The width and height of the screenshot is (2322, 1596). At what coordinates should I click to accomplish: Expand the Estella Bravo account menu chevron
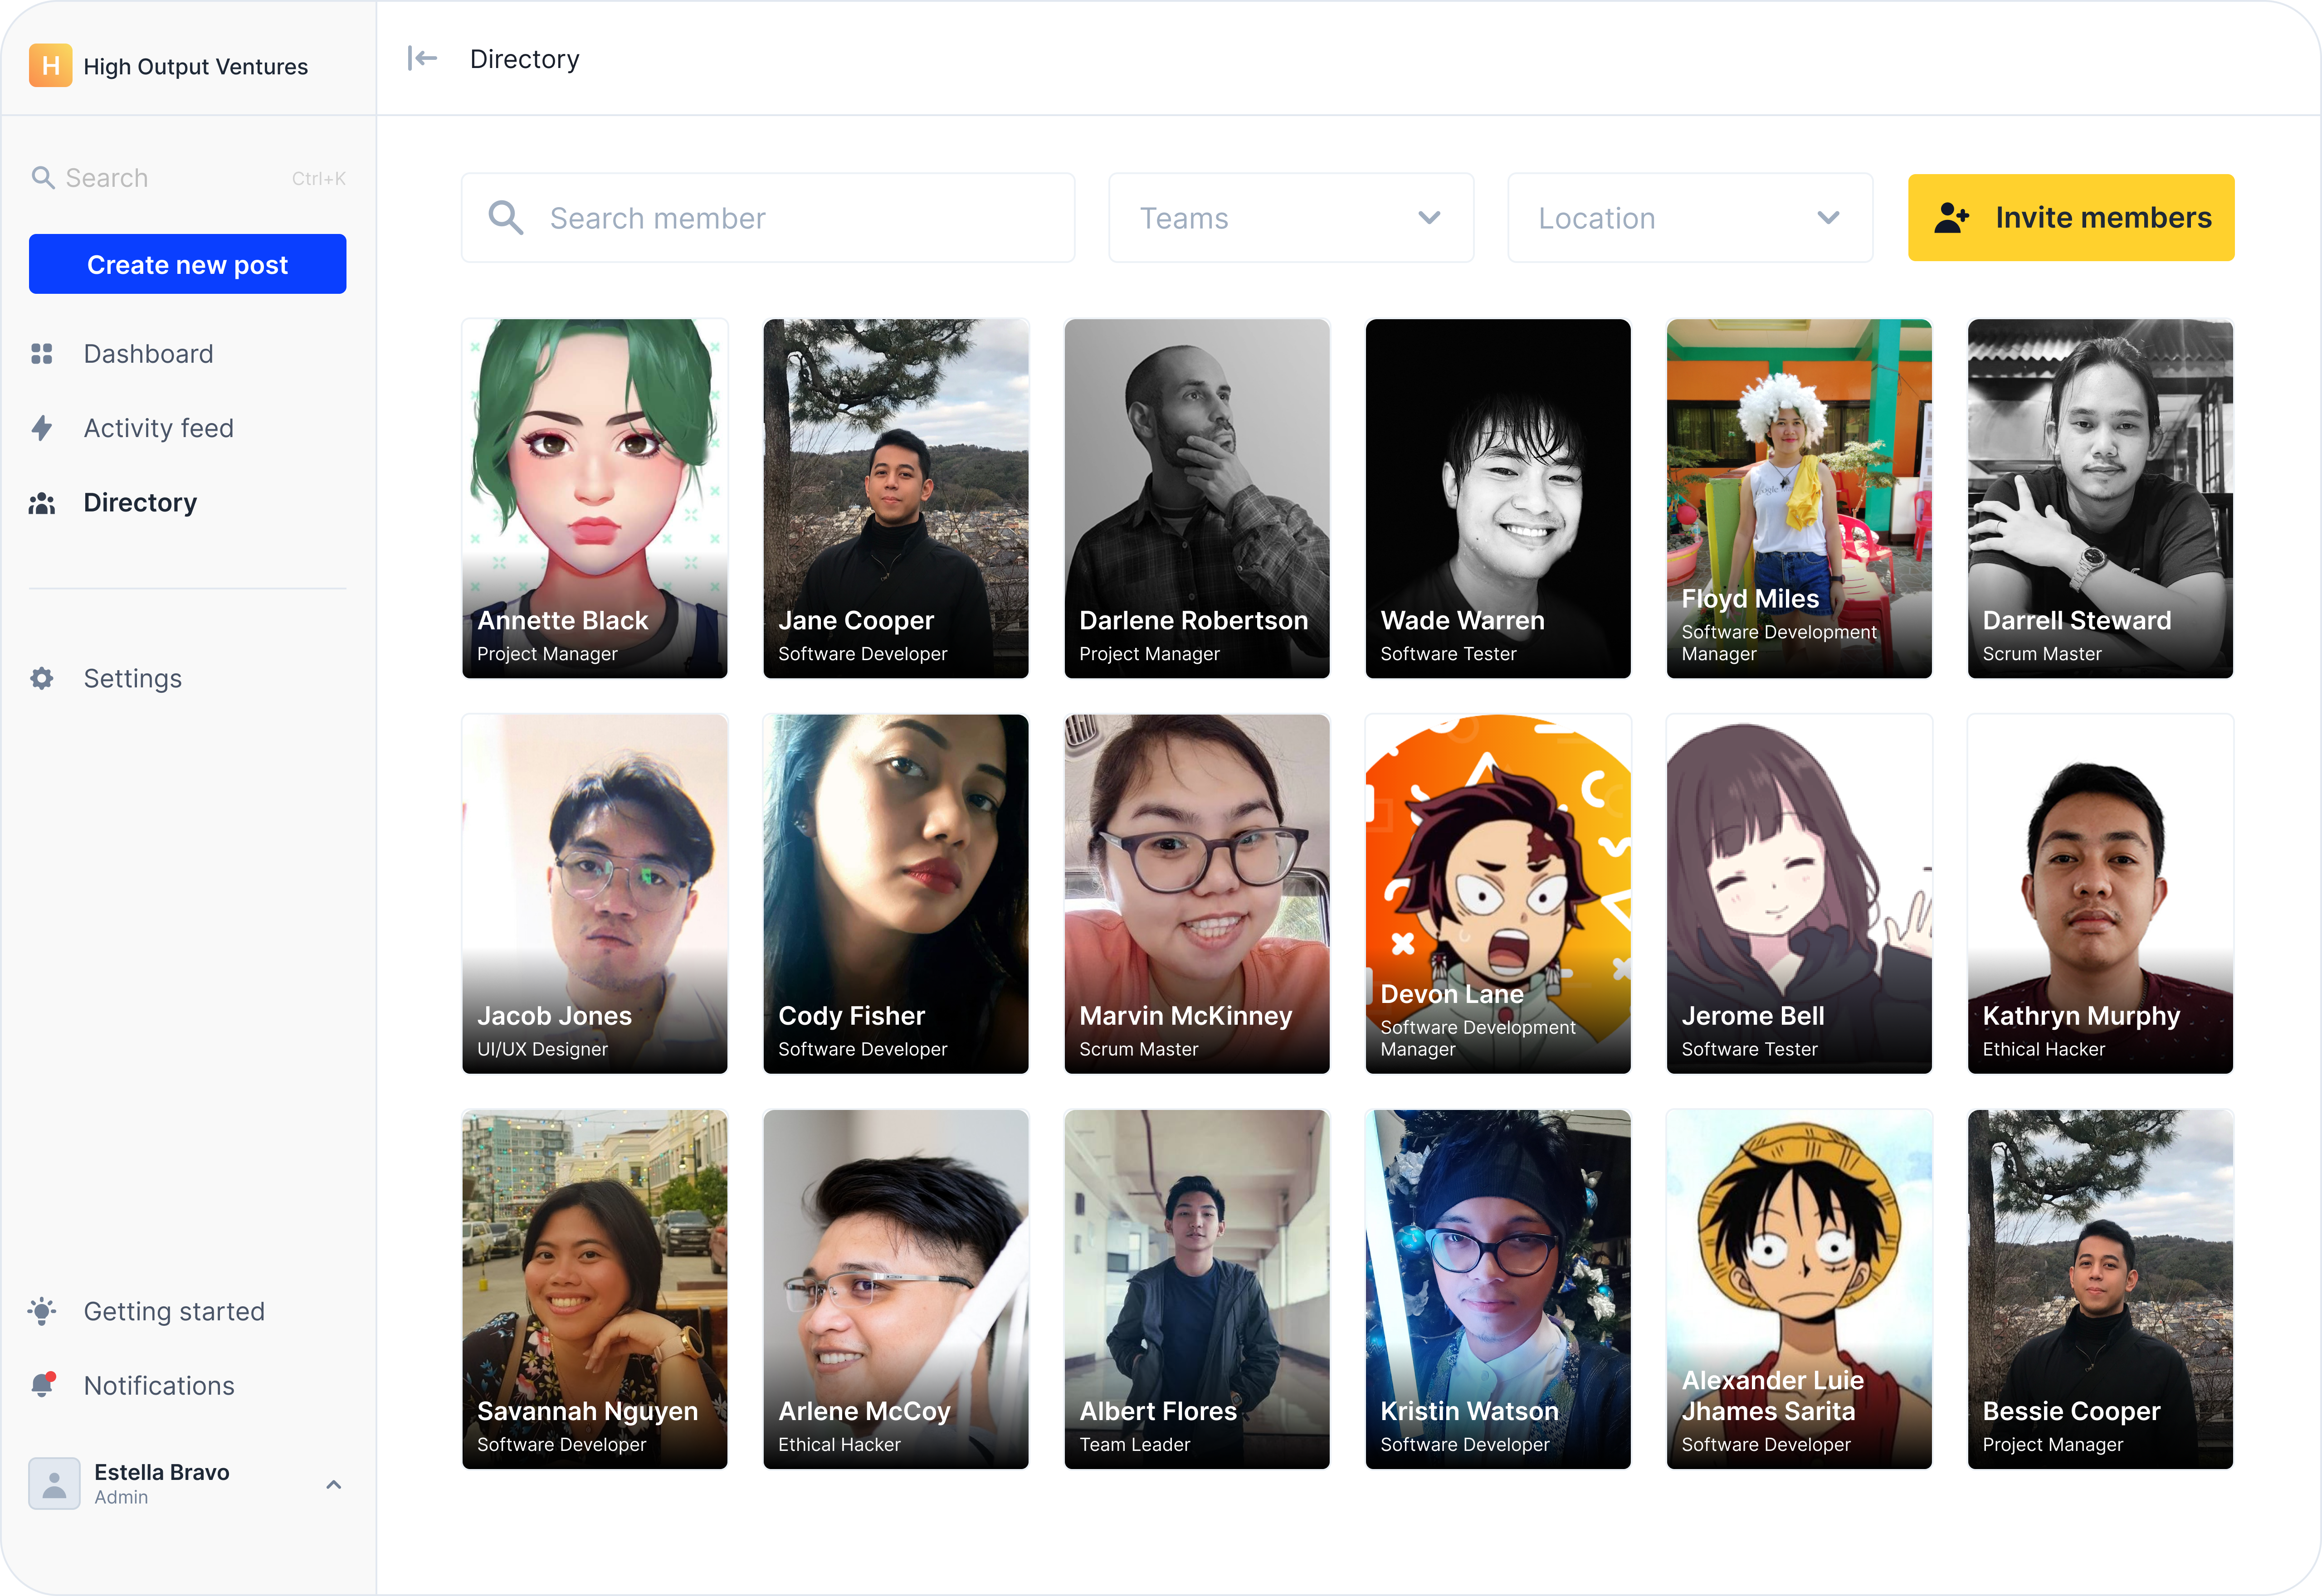pyautogui.click(x=334, y=1485)
